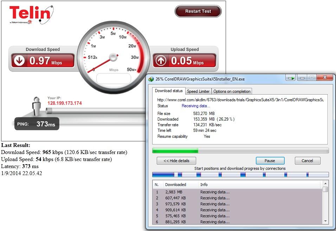Image resolution: width=336 pixels, height=231 pixels.
Task: Select connection row with 909,614 KB
Action: pyautogui.click(x=238, y=210)
